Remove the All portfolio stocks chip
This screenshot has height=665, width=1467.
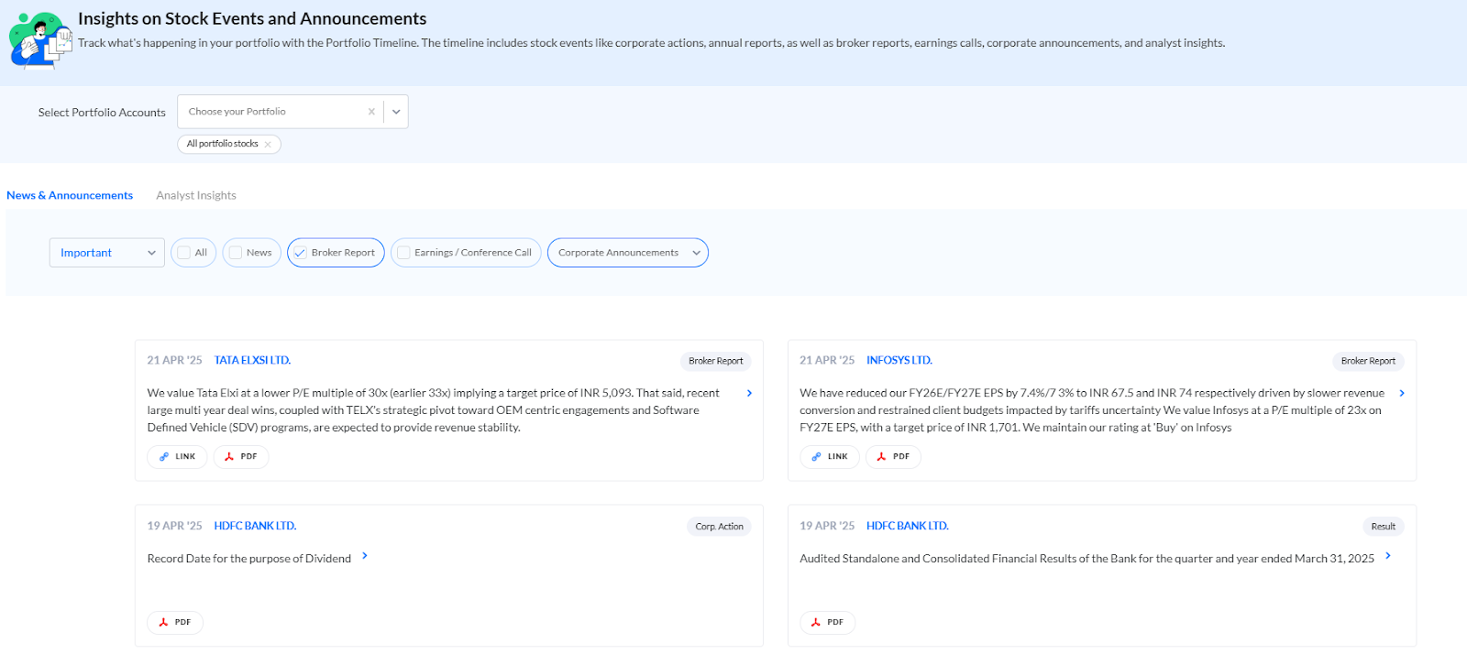268,145
